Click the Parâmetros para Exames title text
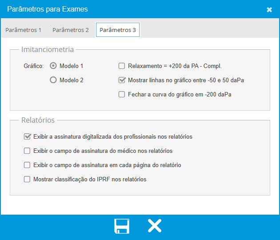This screenshot has height=240, width=280. coord(48,9)
